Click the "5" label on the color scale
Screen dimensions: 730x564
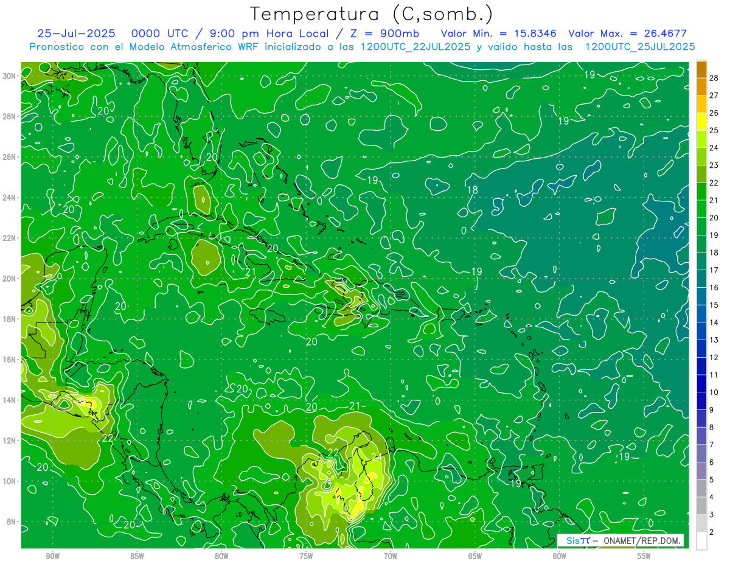point(712,479)
